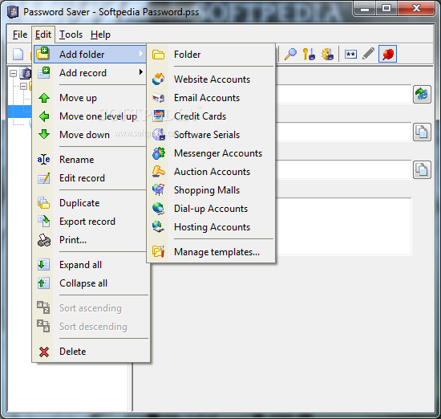The image size is (441, 419).
Task: Click the Auction Accounts gavel icon
Action: point(158,172)
